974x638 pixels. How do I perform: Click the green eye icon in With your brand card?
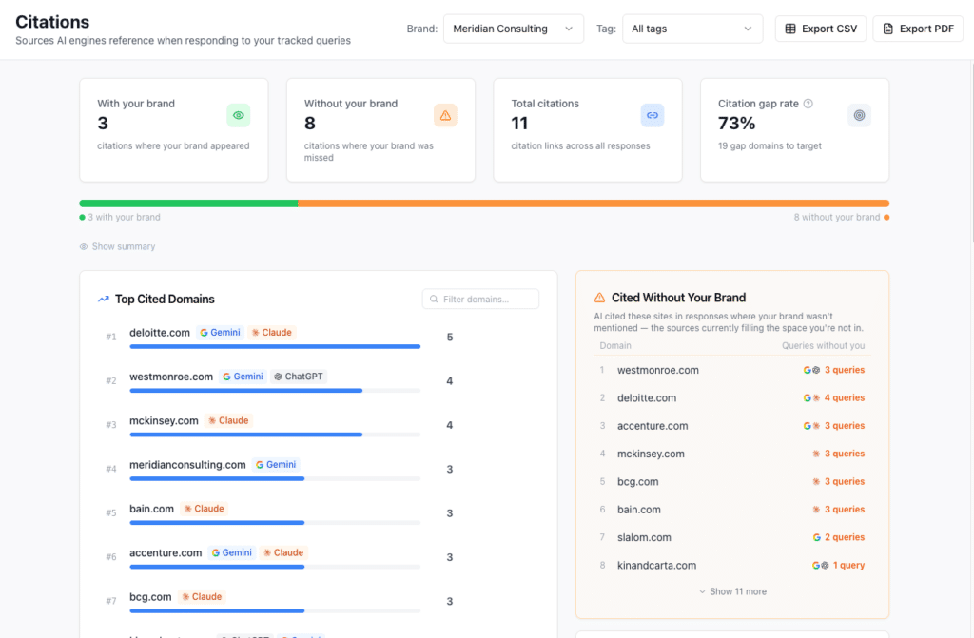(238, 116)
